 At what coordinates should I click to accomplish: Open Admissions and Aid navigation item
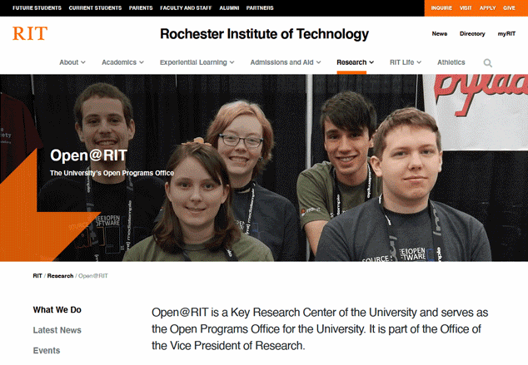coord(281,62)
